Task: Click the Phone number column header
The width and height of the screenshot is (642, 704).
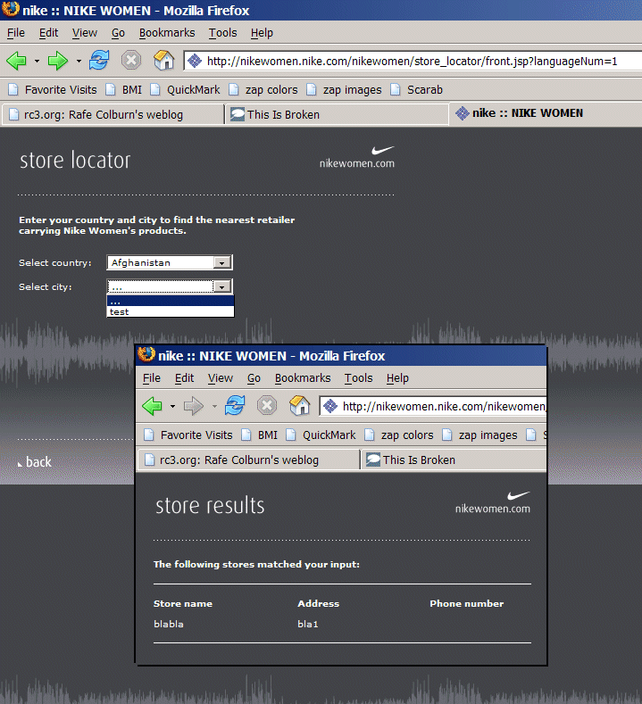Action: click(467, 603)
